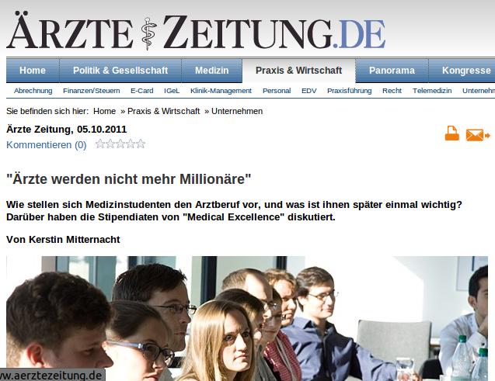This screenshot has height=381, width=495.
Task: Select the Panorama tab
Action: click(392, 71)
